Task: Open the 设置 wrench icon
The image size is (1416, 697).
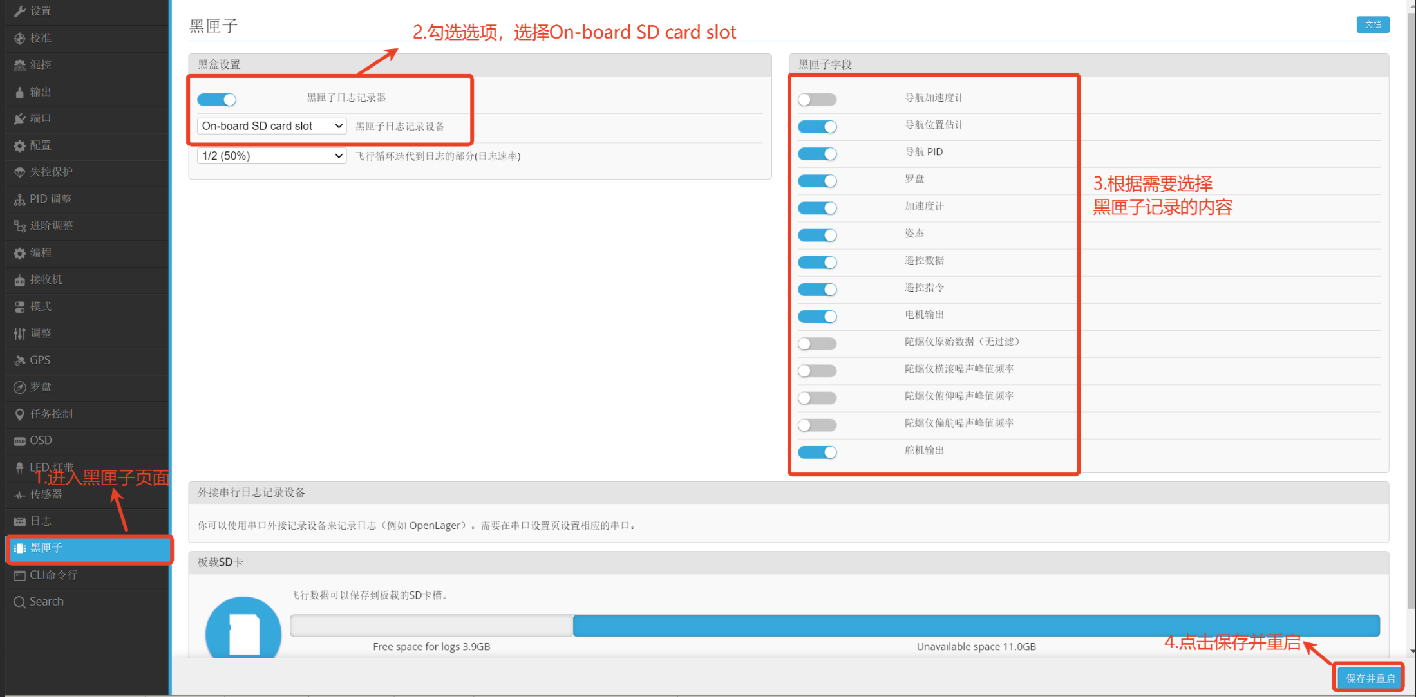Action: click(x=20, y=11)
